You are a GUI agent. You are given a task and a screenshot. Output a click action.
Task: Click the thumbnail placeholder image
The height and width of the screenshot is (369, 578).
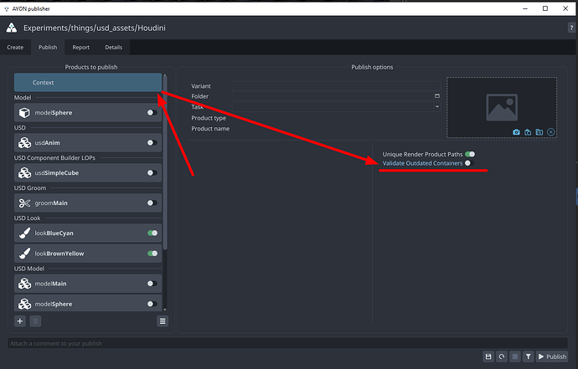tap(502, 107)
